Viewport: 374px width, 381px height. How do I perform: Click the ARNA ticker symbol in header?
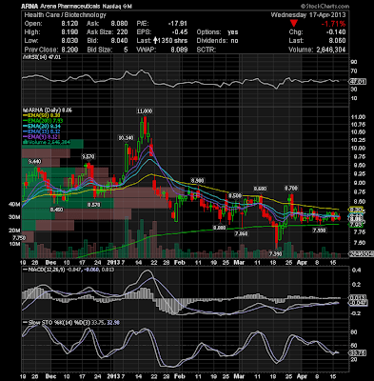30,7
